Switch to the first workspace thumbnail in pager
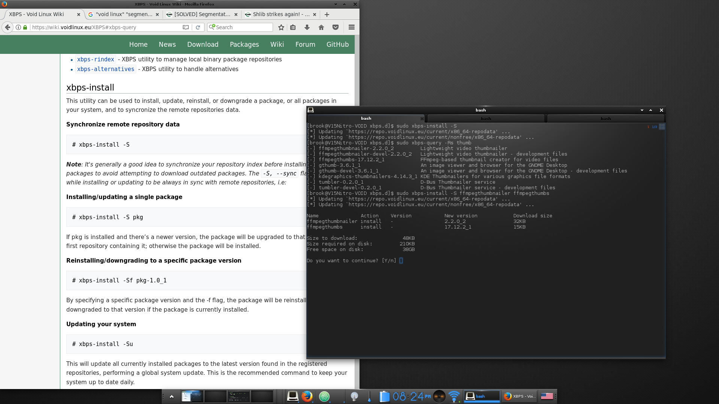Viewport: 719px width, 404px height. point(192,396)
